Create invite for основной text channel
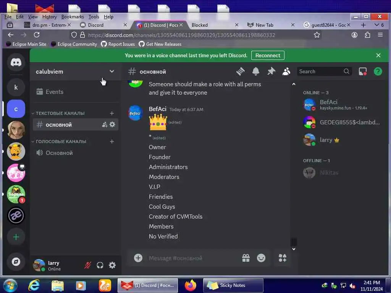Viewport: 391px width, 293px height. (x=105, y=125)
